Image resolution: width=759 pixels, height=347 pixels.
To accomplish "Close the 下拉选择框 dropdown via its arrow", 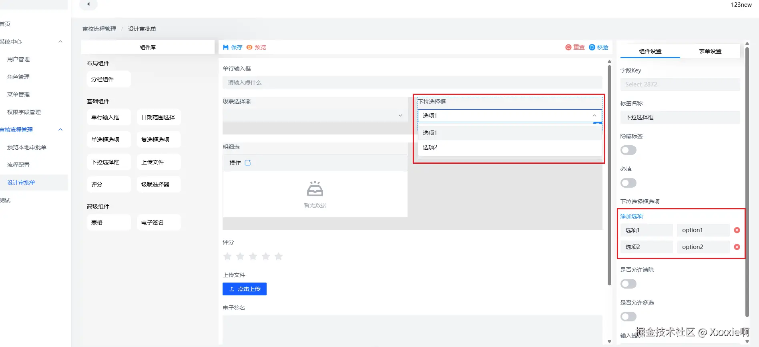I will click(x=594, y=116).
